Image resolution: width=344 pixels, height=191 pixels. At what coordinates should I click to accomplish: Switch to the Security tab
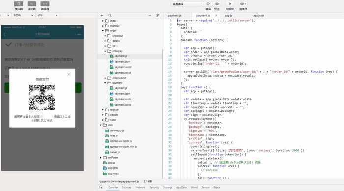tap(154, 187)
